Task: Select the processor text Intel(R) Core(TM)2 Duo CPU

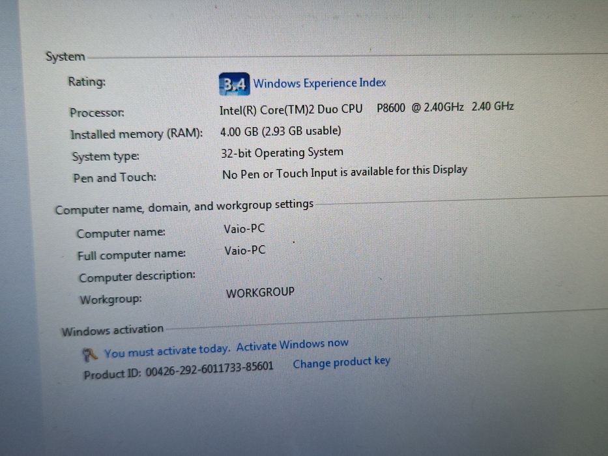Action: pos(291,109)
